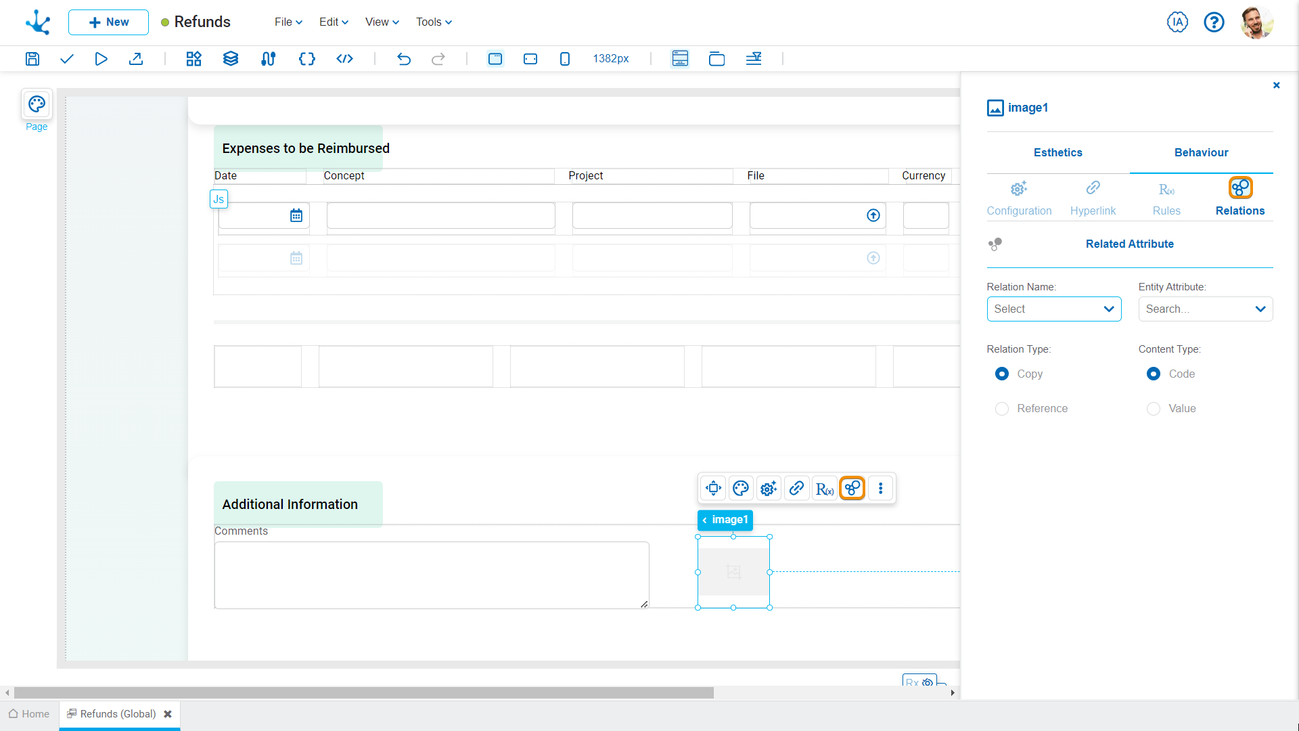1299x731 pixels.
Task: Click the redo arrow in toolbar
Action: point(438,58)
